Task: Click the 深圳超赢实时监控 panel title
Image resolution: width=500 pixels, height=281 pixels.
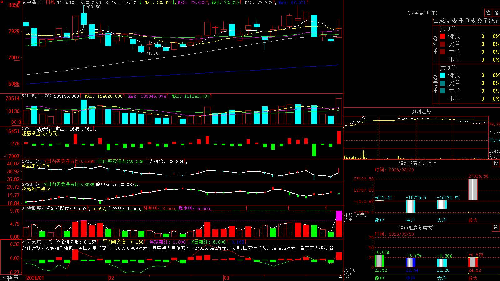Action: click(x=417, y=163)
